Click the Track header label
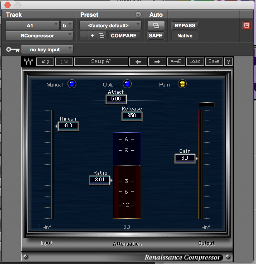Screen dimensions: 256x264 [x=14, y=15]
